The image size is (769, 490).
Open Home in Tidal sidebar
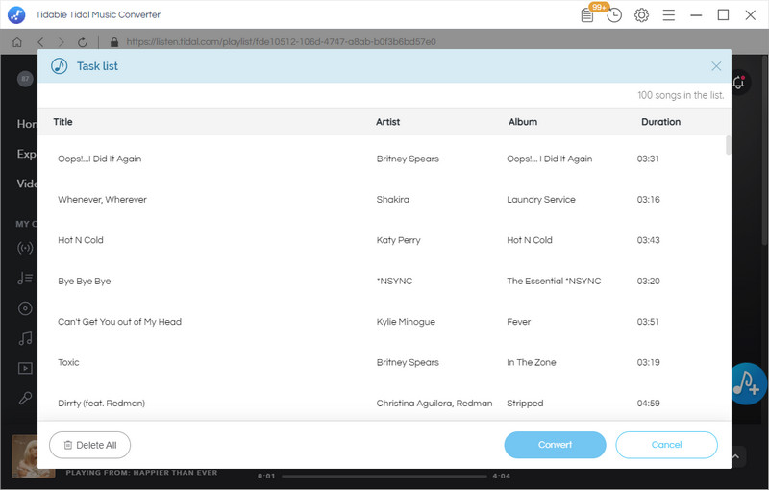27,124
